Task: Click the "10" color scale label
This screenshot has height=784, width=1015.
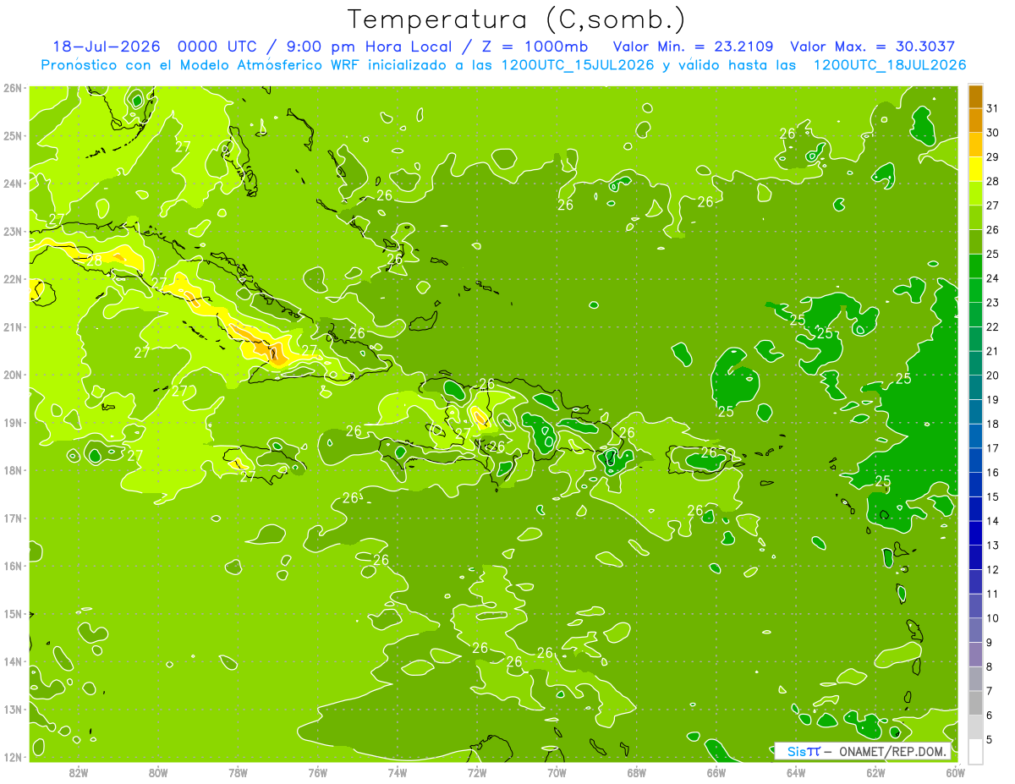Action: 993,618
